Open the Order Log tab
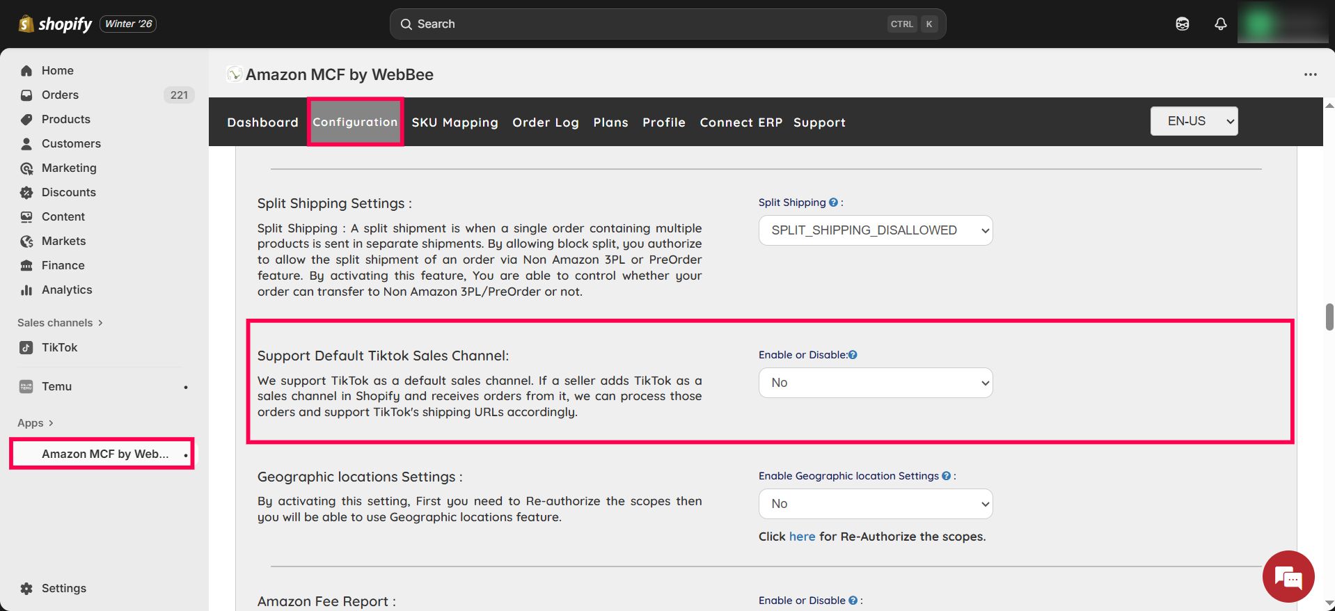 tap(545, 122)
